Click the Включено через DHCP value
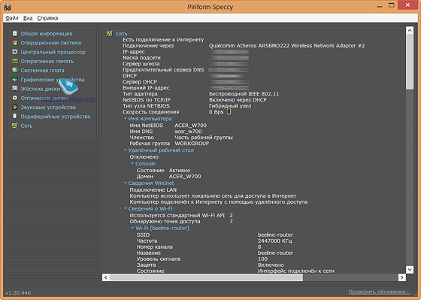Screen dimensions: 421x300 tap(238, 100)
